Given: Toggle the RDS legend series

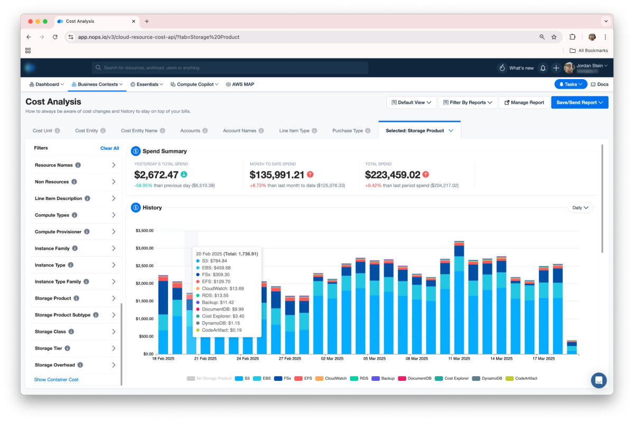Looking at the screenshot, I should (x=359, y=378).
